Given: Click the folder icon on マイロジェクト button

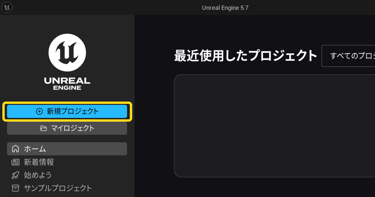Looking at the screenshot, I should tap(44, 128).
